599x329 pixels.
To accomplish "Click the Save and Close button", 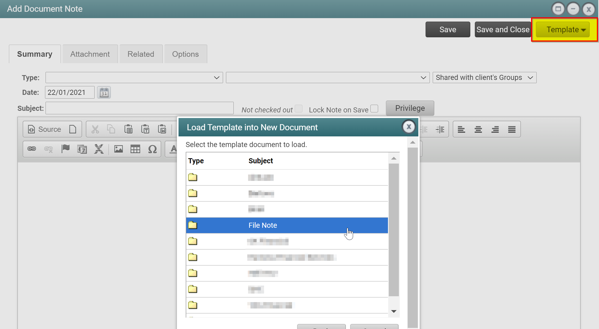I will tap(503, 30).
